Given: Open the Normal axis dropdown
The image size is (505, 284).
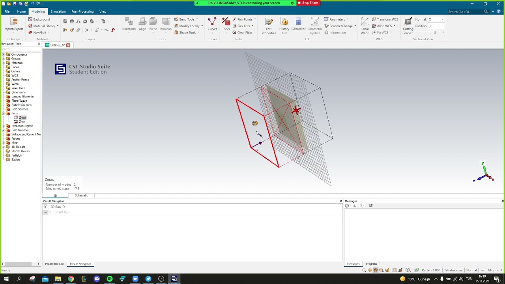Looking at the screenshot, I should pyautogui.click(x=442, y=19).
